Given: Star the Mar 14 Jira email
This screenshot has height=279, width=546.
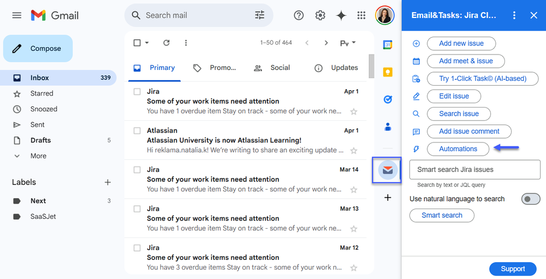Looking at the screenshot, I should point(354,189).
